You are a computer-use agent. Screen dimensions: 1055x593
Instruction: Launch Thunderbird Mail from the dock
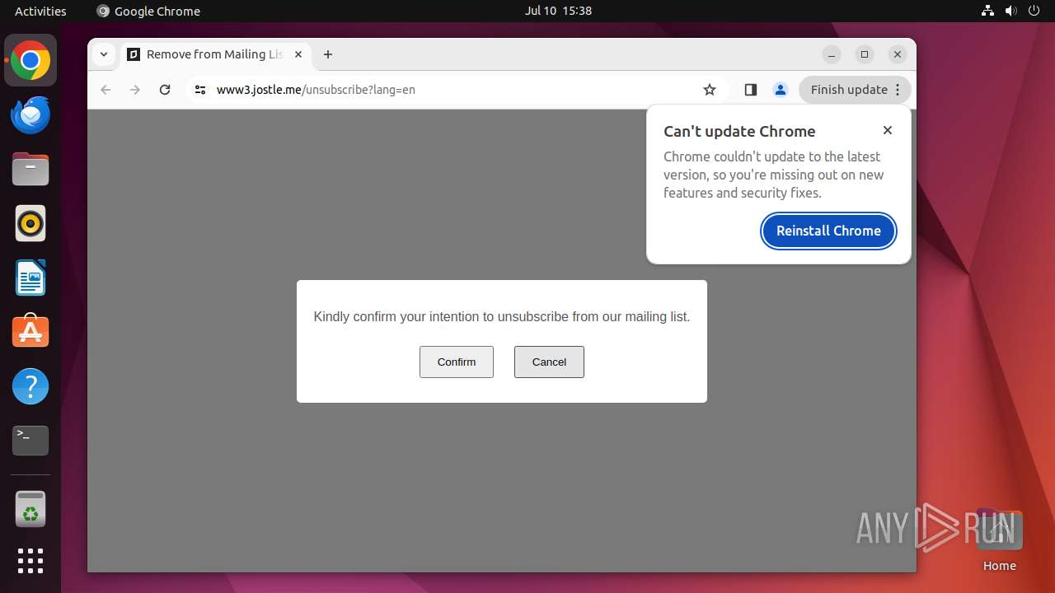tap(30, 115)
